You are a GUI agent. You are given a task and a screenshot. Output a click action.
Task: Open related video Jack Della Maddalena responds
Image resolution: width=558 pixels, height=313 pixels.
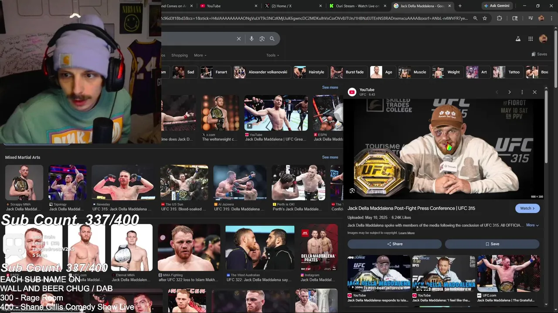pos(379,273)
